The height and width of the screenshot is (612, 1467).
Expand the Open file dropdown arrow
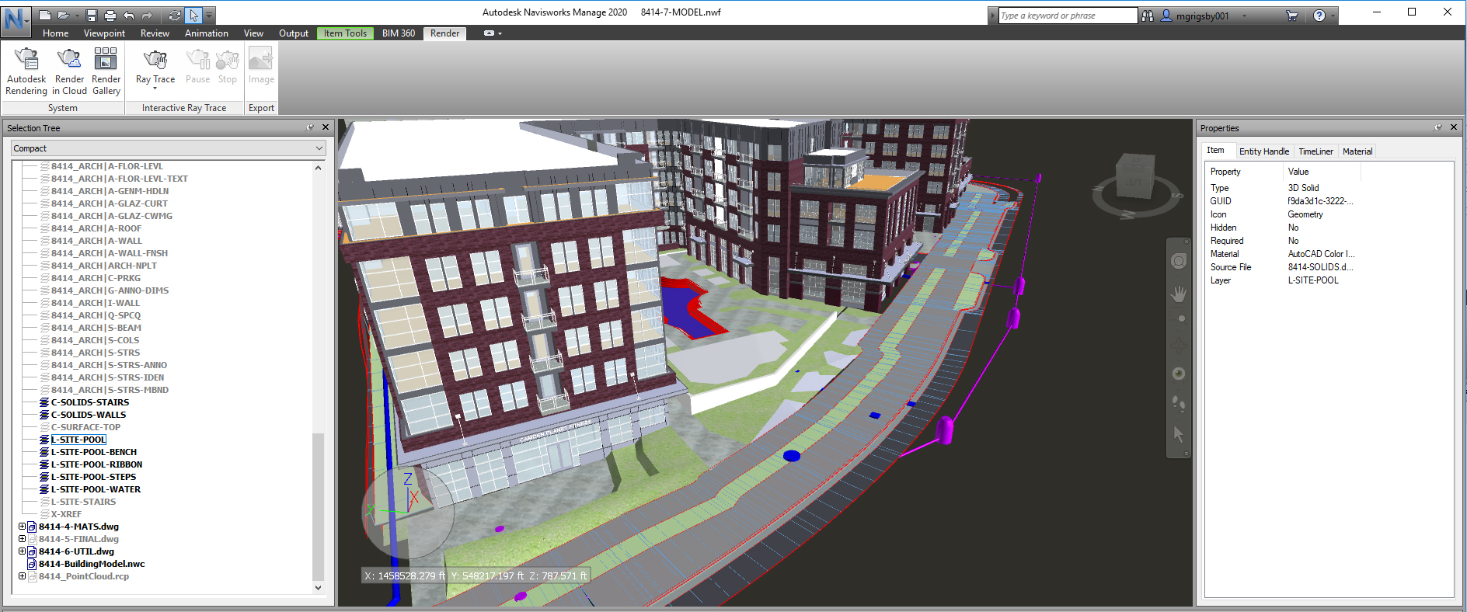(x=77, y=16)
